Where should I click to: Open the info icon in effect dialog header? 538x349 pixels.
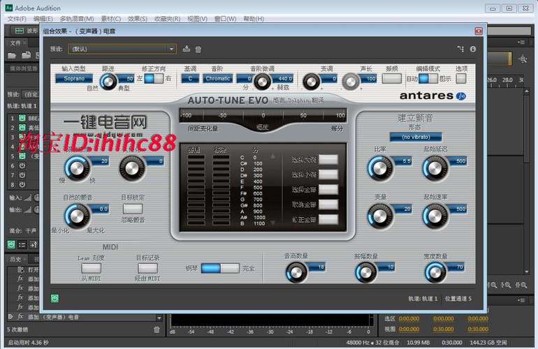point(473,49)
